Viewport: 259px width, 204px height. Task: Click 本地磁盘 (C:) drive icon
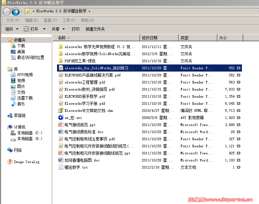(13, 133)
